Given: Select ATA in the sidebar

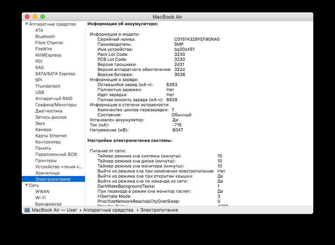Looking at the screenshot, I should (39, 30).
